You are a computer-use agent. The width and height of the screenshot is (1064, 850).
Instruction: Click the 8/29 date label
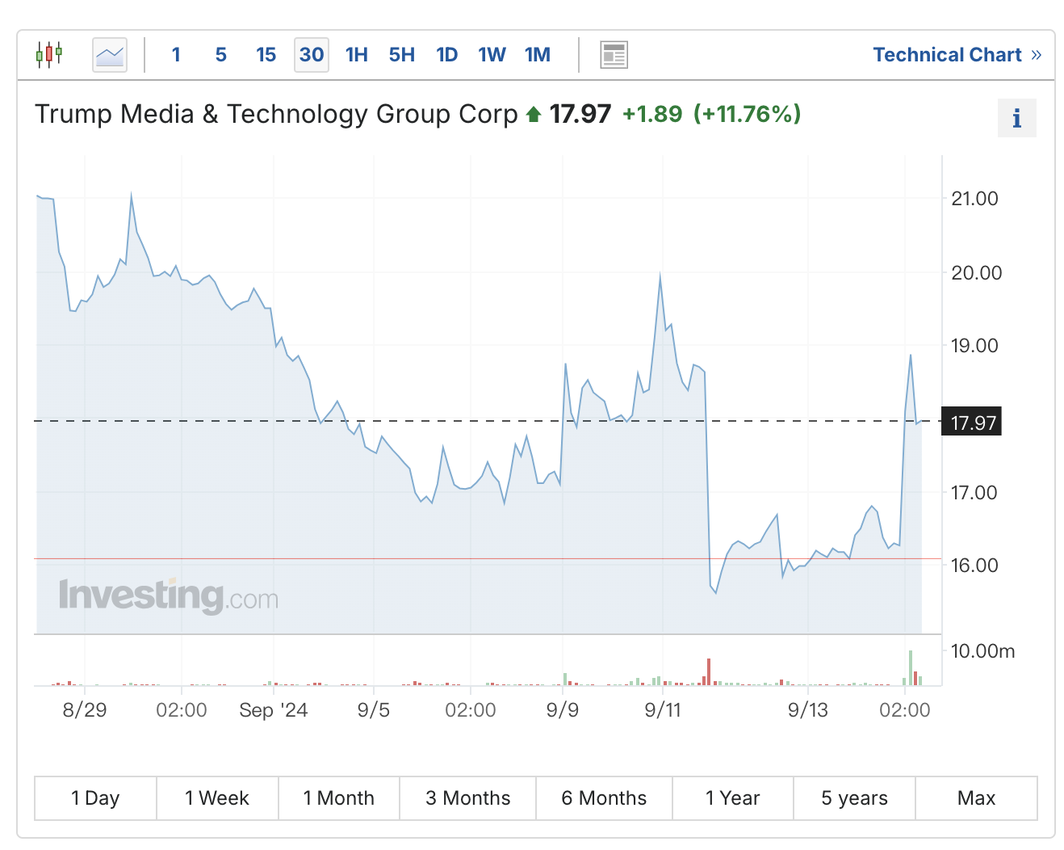85,710
